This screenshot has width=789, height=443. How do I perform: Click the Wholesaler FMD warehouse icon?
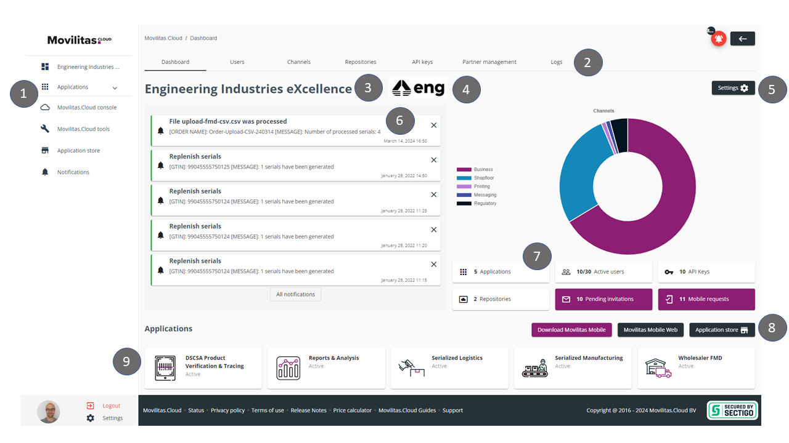[x=658, y=368]
